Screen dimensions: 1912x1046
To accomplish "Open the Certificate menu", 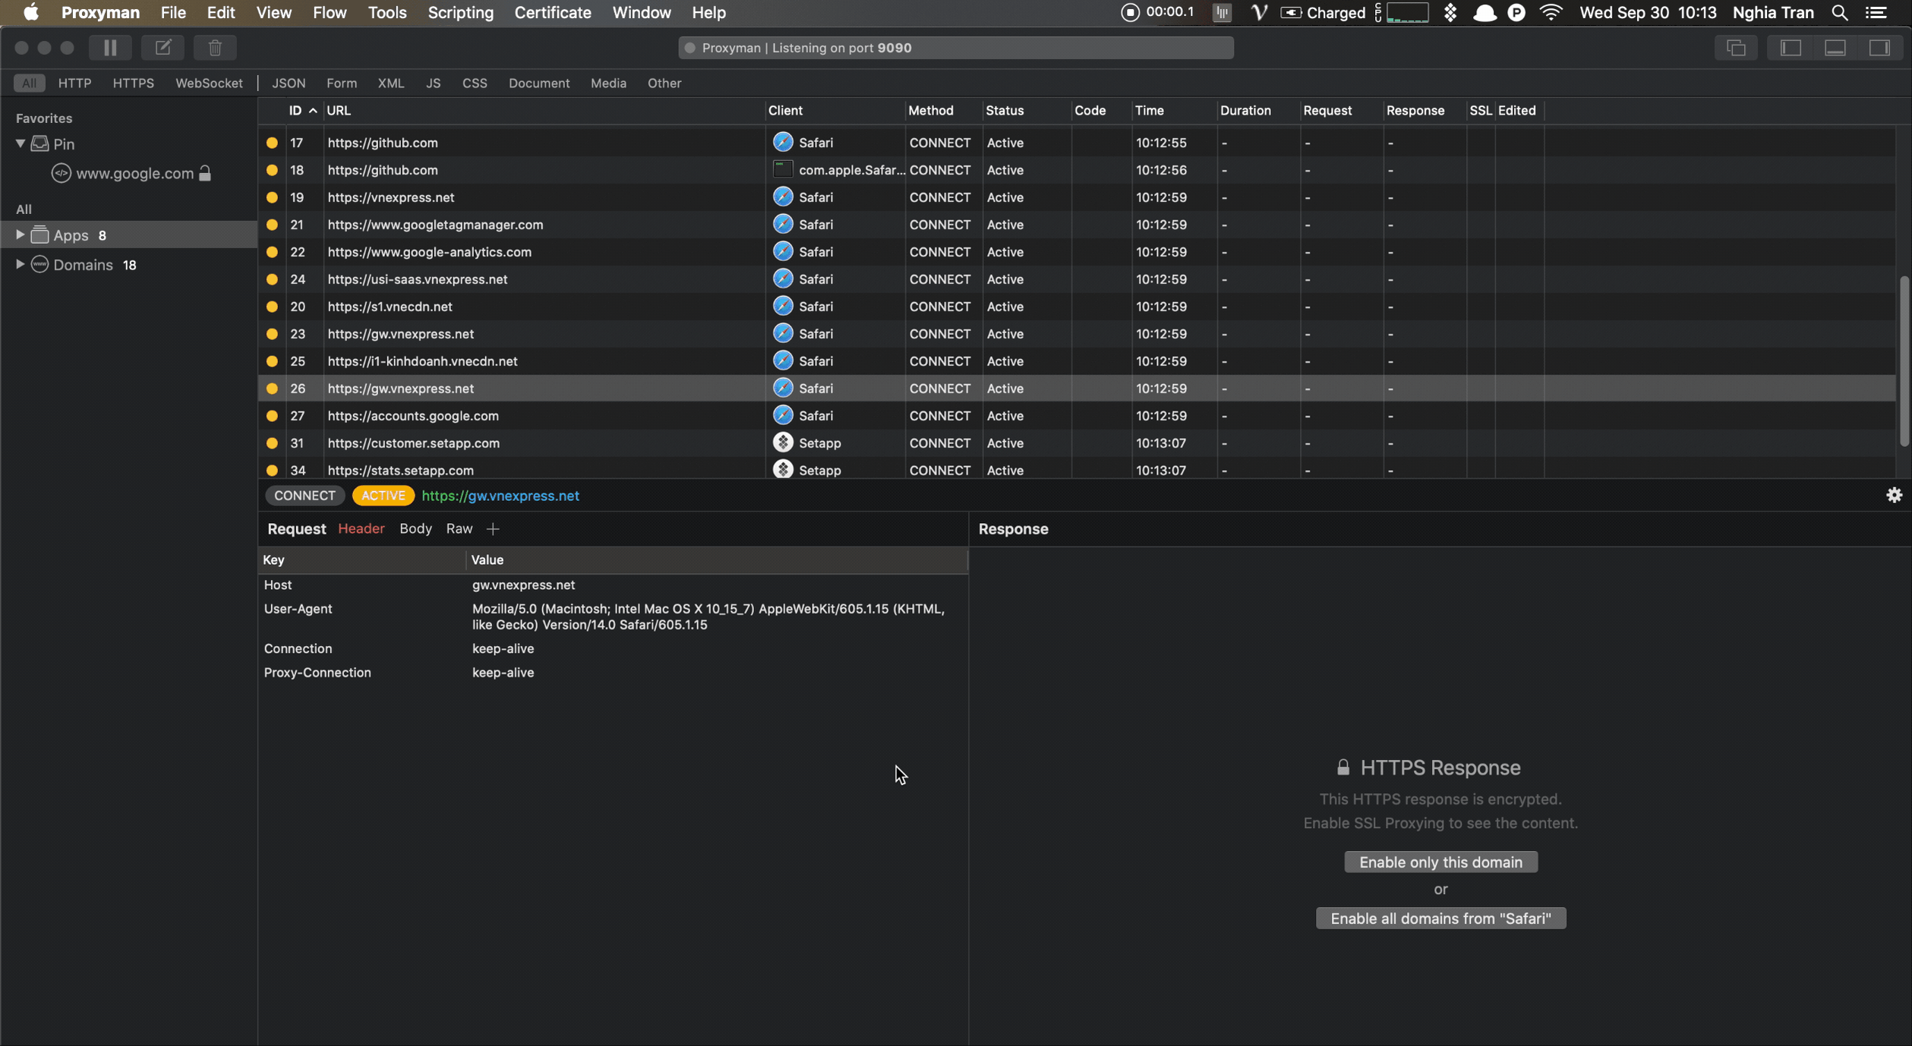I will (x=552, y=13).
